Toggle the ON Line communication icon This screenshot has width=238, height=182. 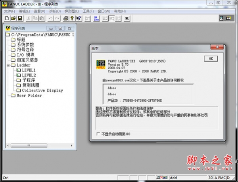click(96, 19)
